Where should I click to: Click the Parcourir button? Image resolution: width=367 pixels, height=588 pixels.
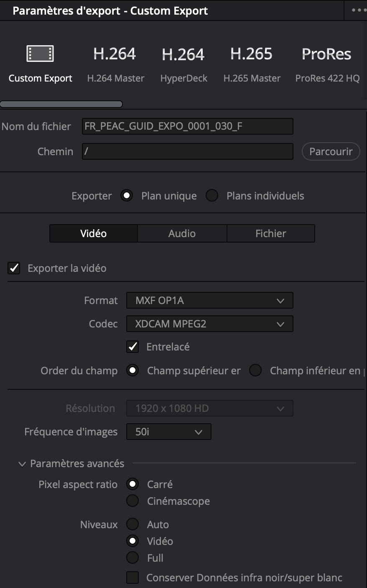coord(331,151)
